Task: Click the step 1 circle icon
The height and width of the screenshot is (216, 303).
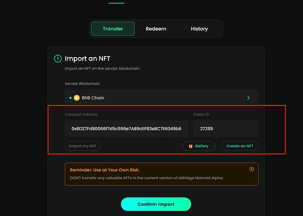Action: (x=58, y=59)
